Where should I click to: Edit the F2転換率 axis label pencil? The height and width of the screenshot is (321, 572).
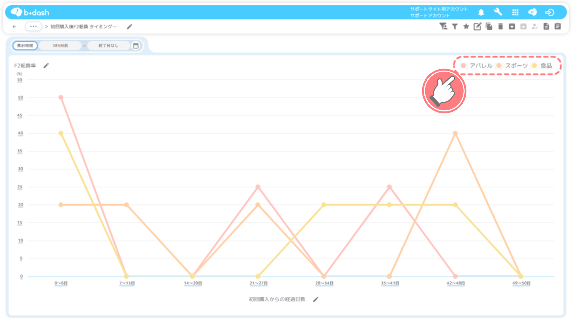[x=46, y=66]
